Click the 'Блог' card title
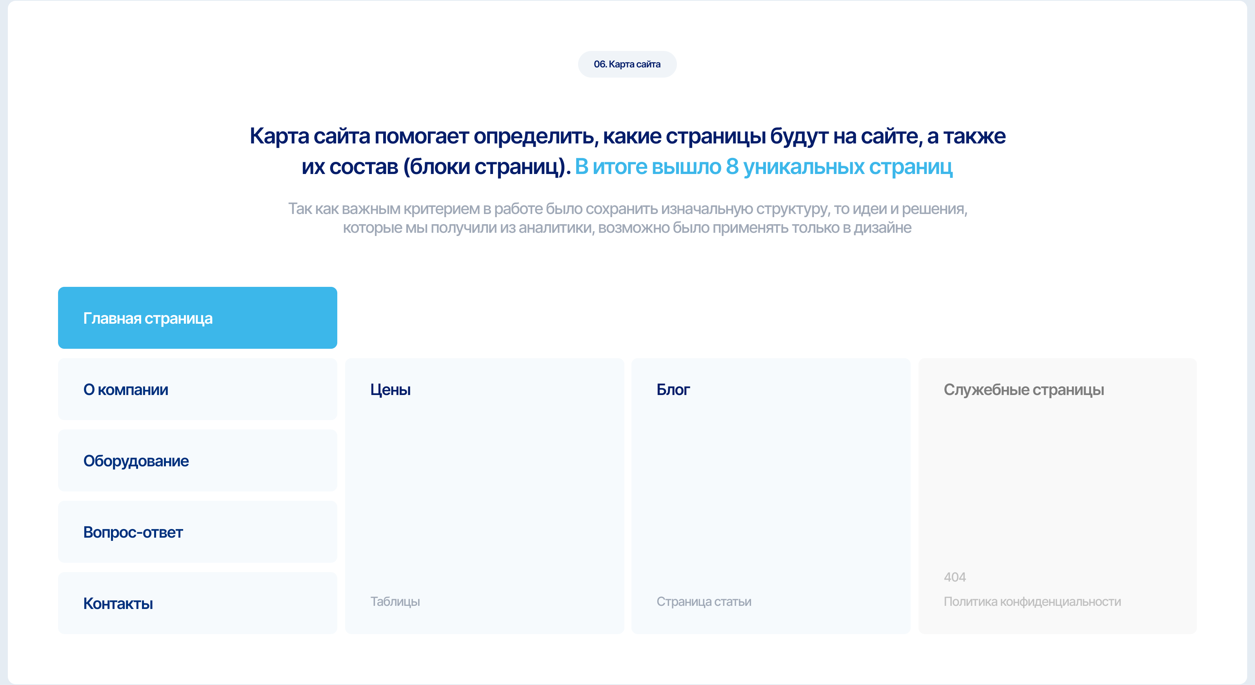This screenshot has height=685, width=1255. 673,390
